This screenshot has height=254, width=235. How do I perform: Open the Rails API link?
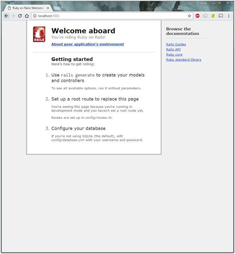(x=173, y=49)
